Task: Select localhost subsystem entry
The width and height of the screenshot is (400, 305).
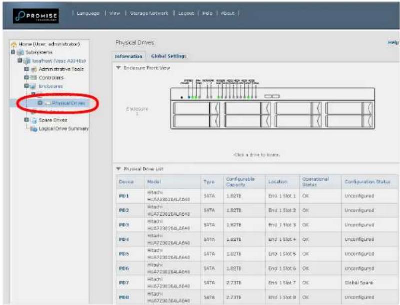Action: click(59, 61)
